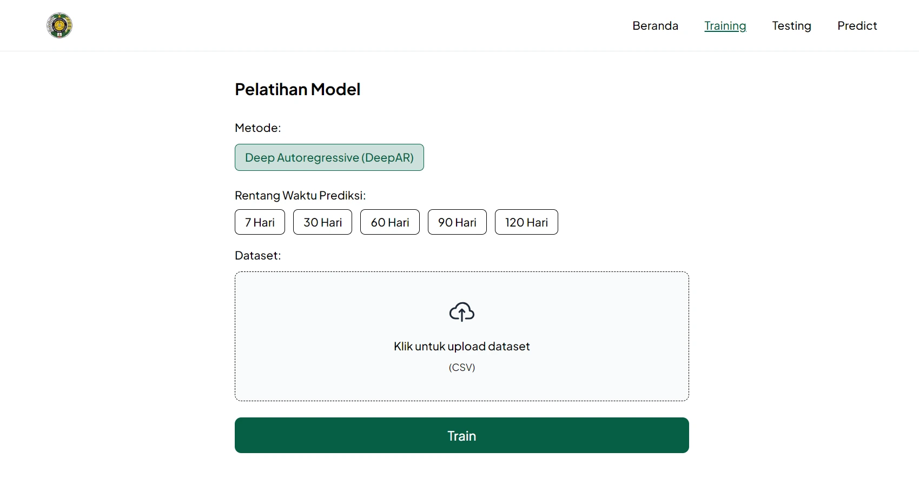The image size is (919, 485).
Task: Select Deep Autoregressive (DeepAR) method
Action: [x=329, y=157]
